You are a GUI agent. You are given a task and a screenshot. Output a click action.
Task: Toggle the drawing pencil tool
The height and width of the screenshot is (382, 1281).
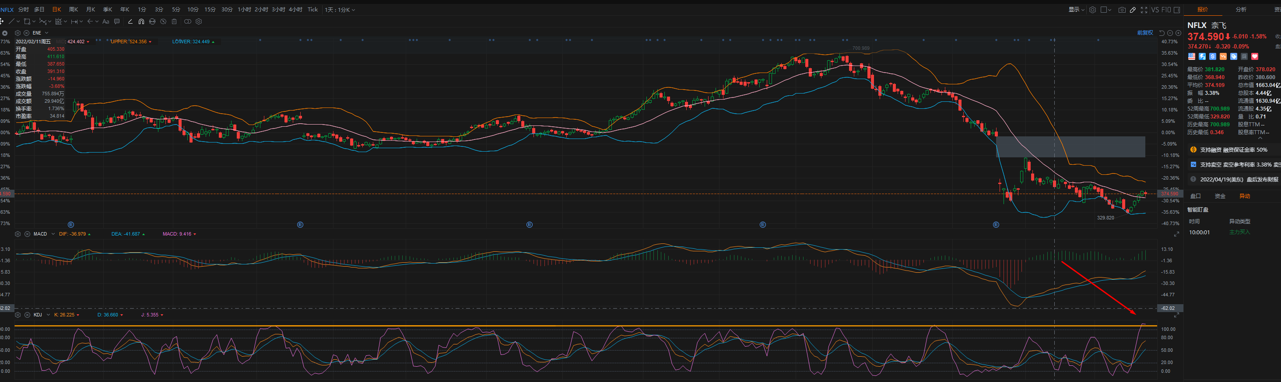point(1133,10)
